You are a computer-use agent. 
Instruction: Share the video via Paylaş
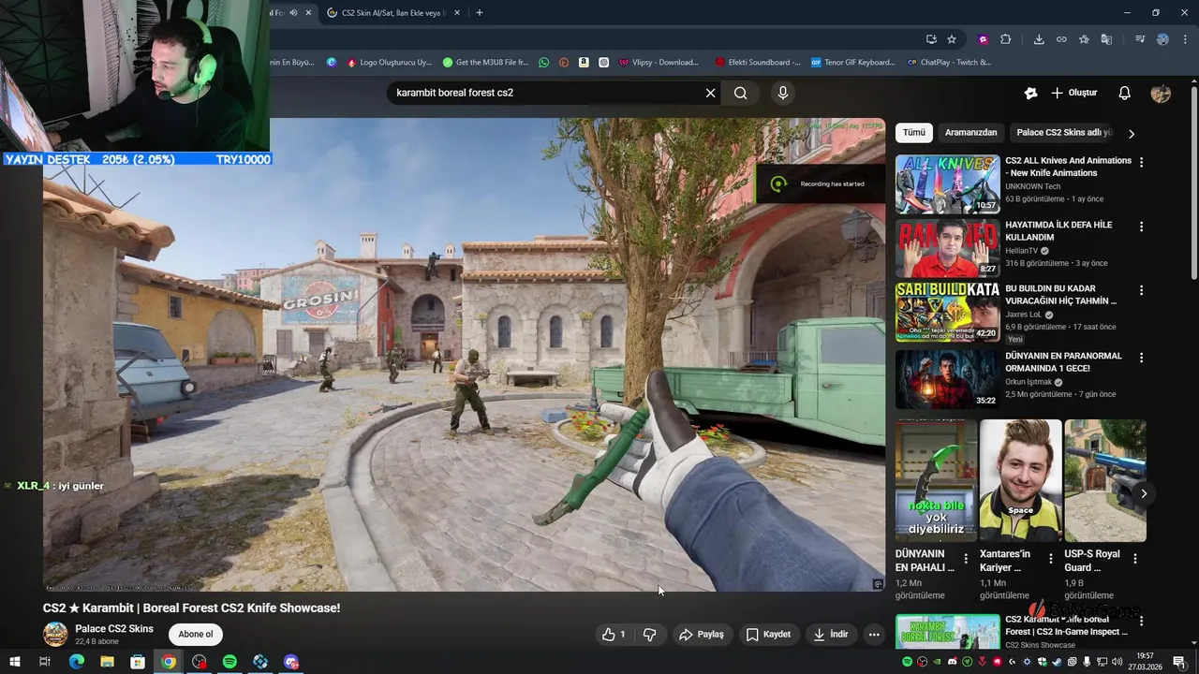click(x=702, y=635)
